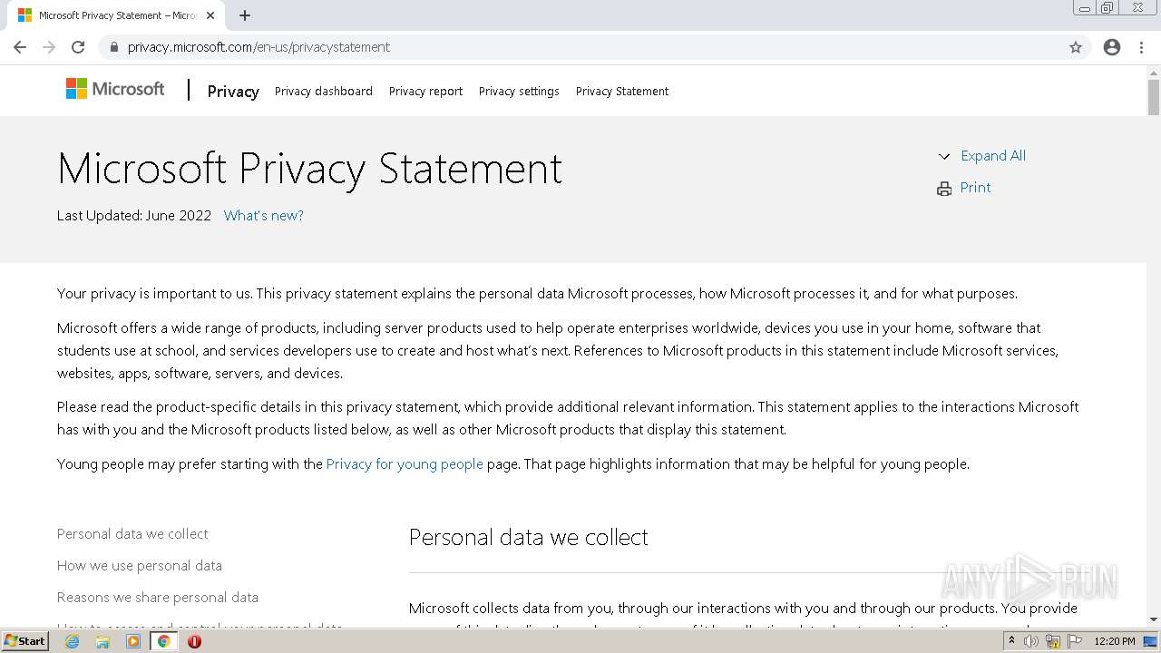Jump to How we use personal data
Viewport: 1161px width, 653px height.
click(x=140, y=566)
